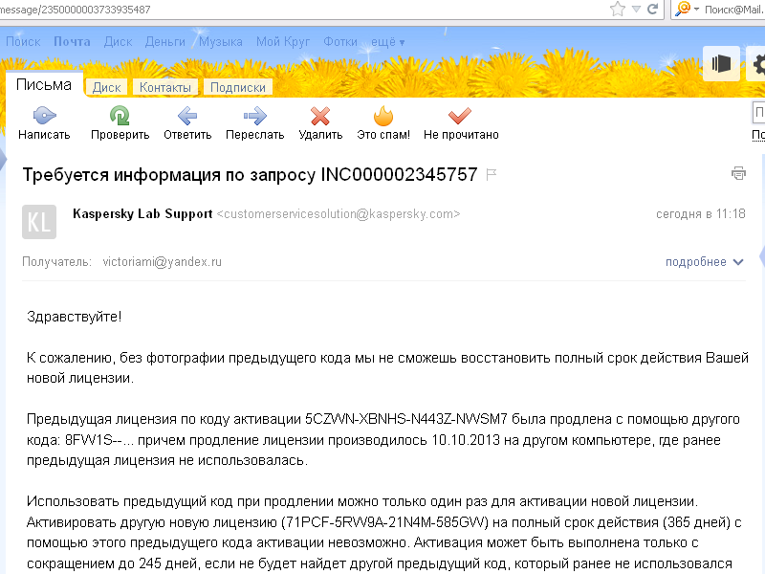Image resolution: width=765 pixels, height=574 pixels.
Task: Open settings gear at top right
Action: click(x=757, y=63)
